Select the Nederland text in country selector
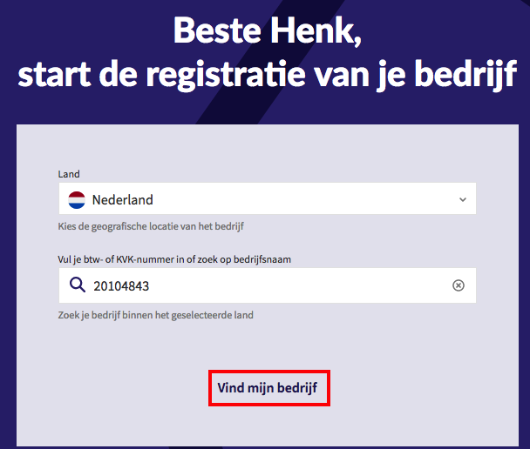 [x=122, y=200]
